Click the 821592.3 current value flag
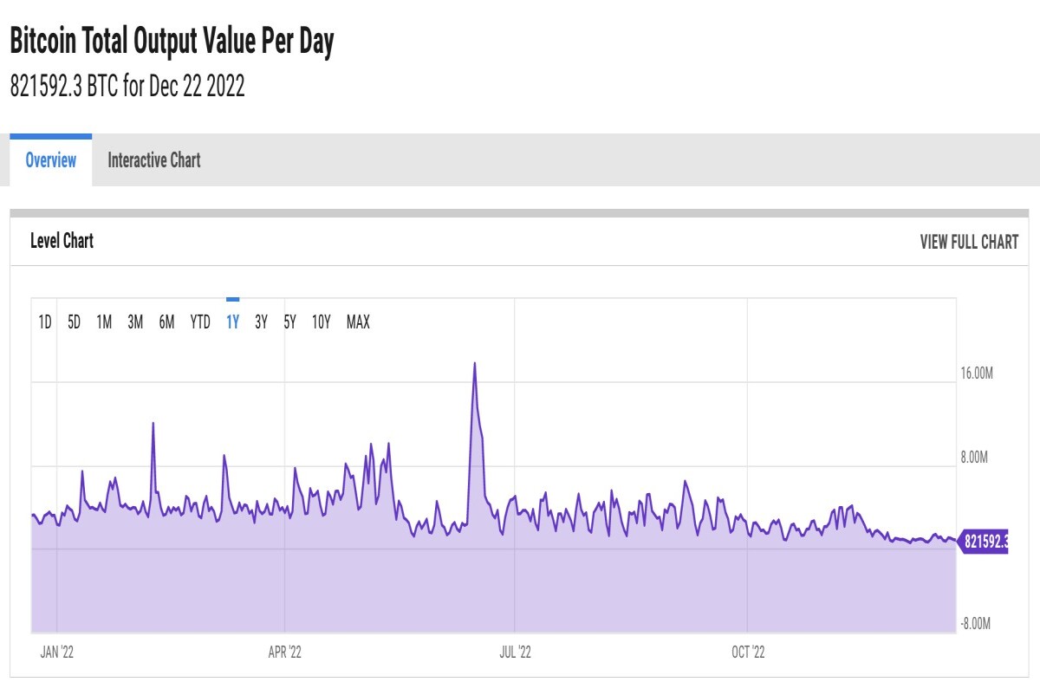The width and height of the screenshot is (1040, 695). click(984, 542)
